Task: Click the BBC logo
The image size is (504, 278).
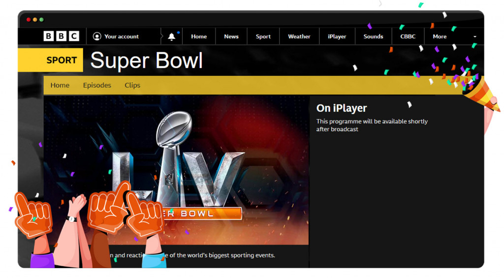Action: click(x=61, y=36)
